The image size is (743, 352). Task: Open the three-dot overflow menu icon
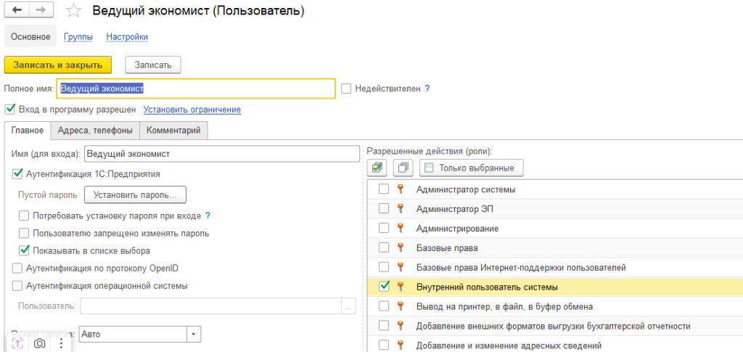pyautogui.click(x=60, y=343)
